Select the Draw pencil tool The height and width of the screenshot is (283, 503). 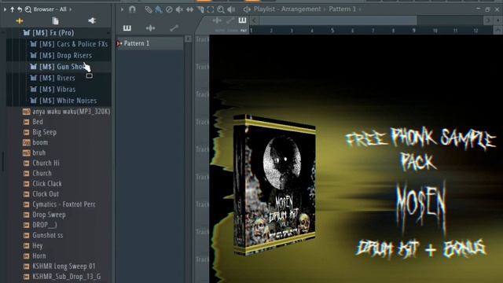pyautogui.click(x=149, y=9)
